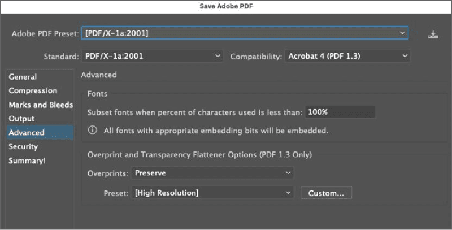Click the save preset download icon
Screen dimensions: 452x230
tap(433, 34)
